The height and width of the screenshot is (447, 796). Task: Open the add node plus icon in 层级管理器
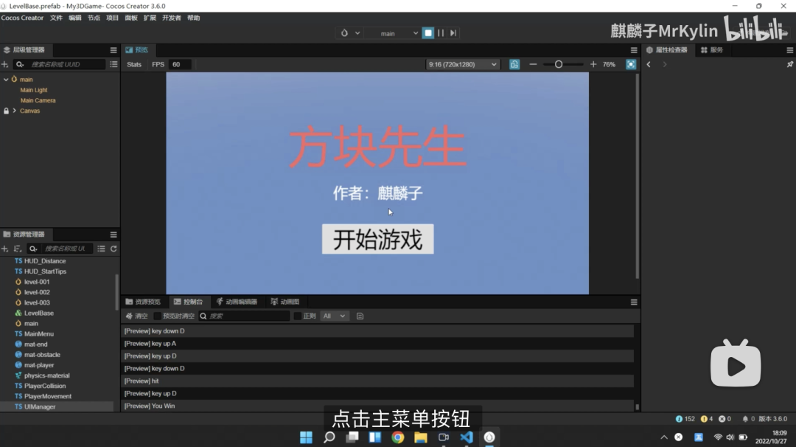coord(6,64)
